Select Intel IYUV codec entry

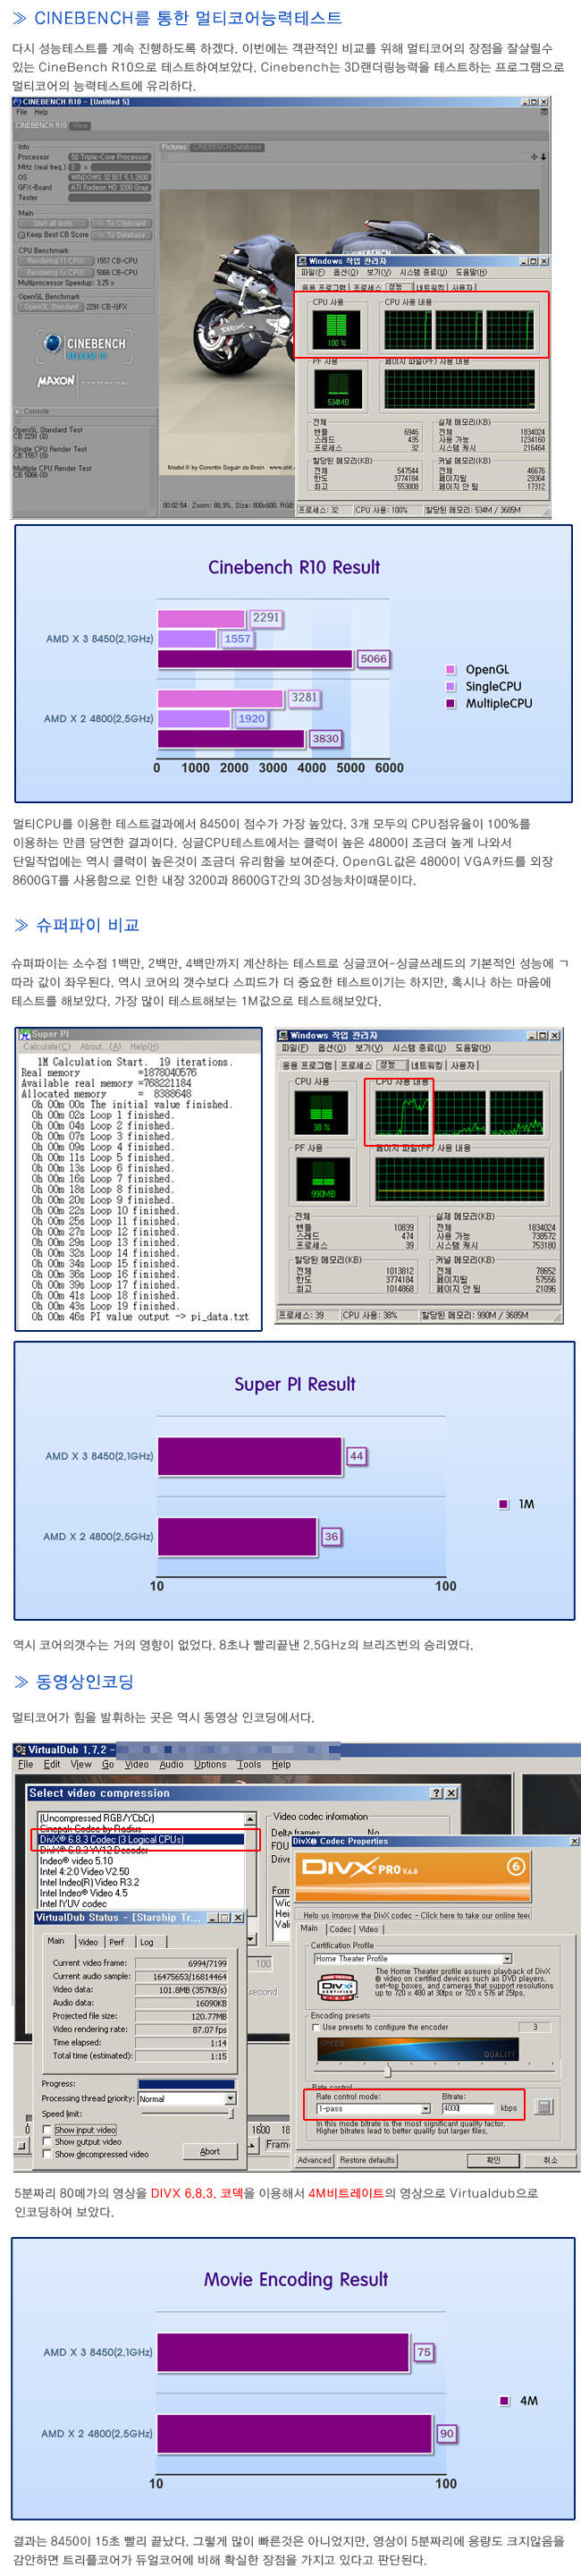73,1903
